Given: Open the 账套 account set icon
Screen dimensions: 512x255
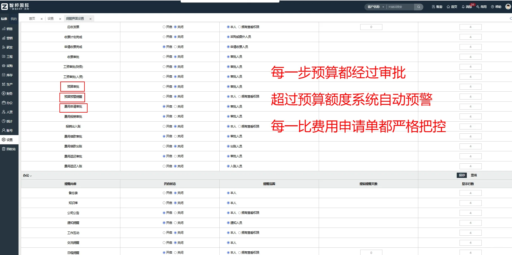Looking at the screenshot, I should 434,7.
